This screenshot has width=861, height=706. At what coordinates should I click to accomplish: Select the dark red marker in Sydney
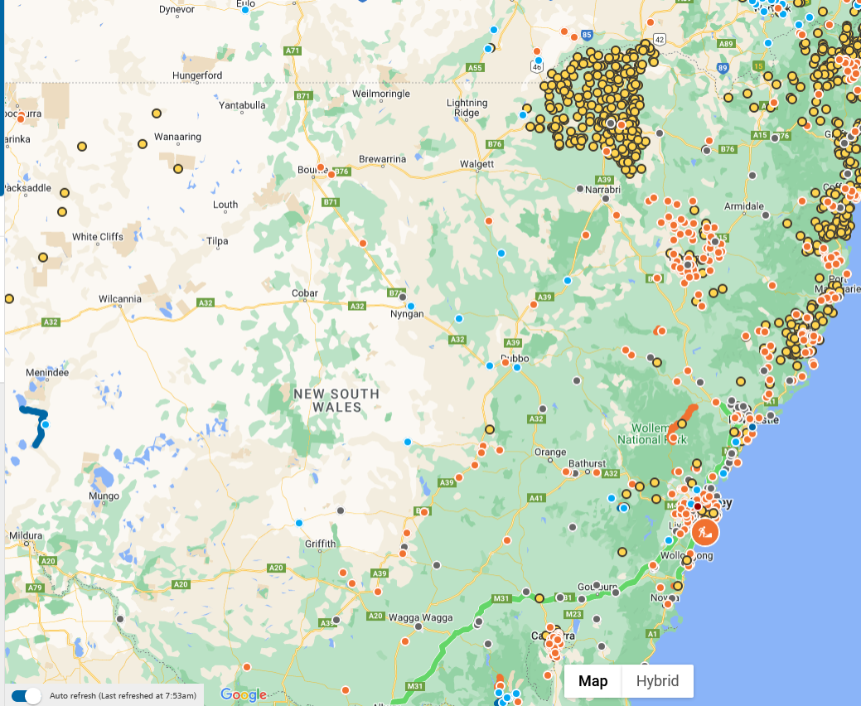point(697,506)
